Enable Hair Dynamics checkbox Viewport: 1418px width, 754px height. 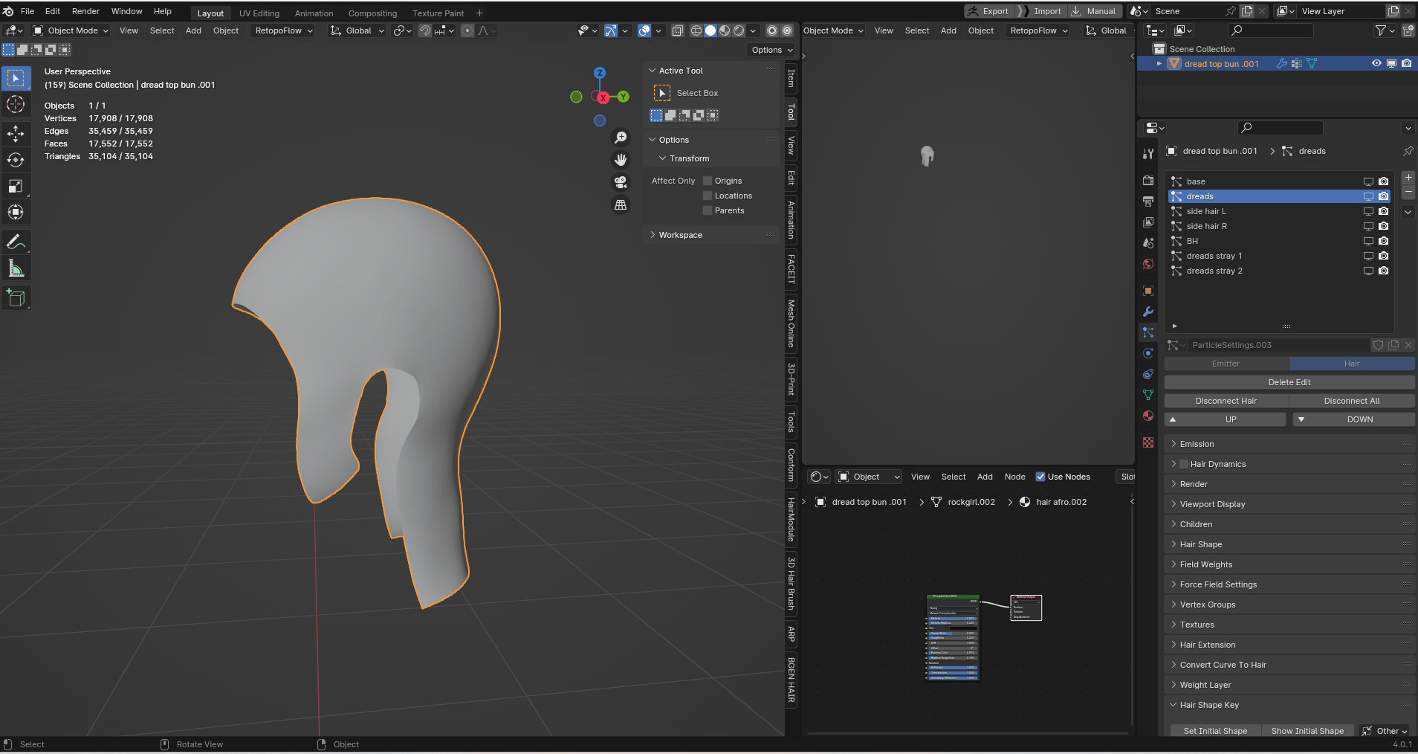coord(1184,464)
